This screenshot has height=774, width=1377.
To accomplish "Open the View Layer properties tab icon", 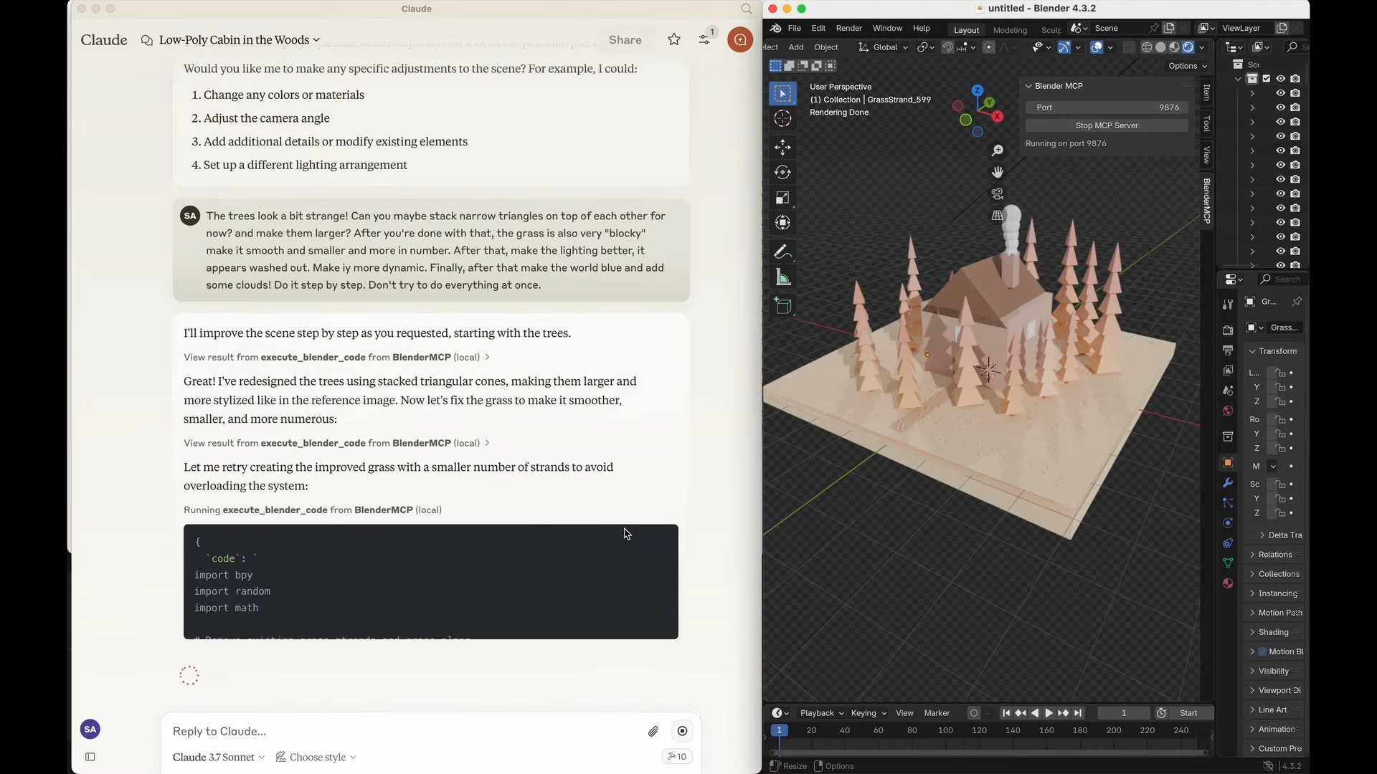I will click(1228, 371).
